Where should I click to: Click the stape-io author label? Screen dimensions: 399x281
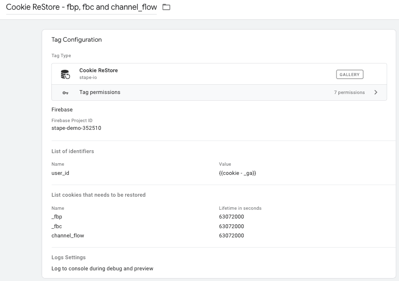(88, 78)
